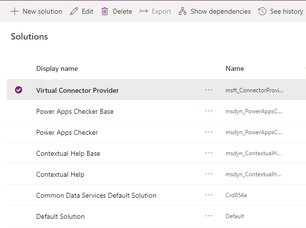Expand ellipsis menu for Contextual Help Base
306x228 pixels.
209,153
